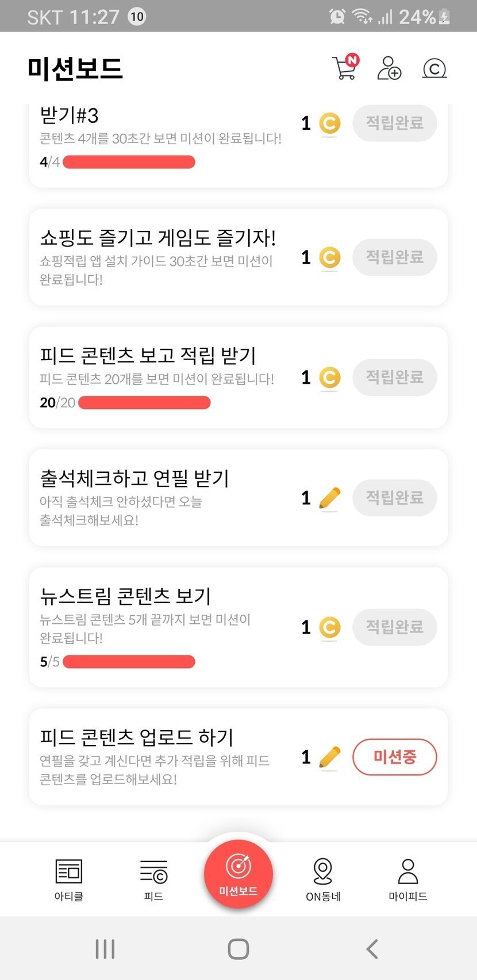The image size is (477, 980).
Task: Go to the 마이피드 tab
Action: coord(407,879)
